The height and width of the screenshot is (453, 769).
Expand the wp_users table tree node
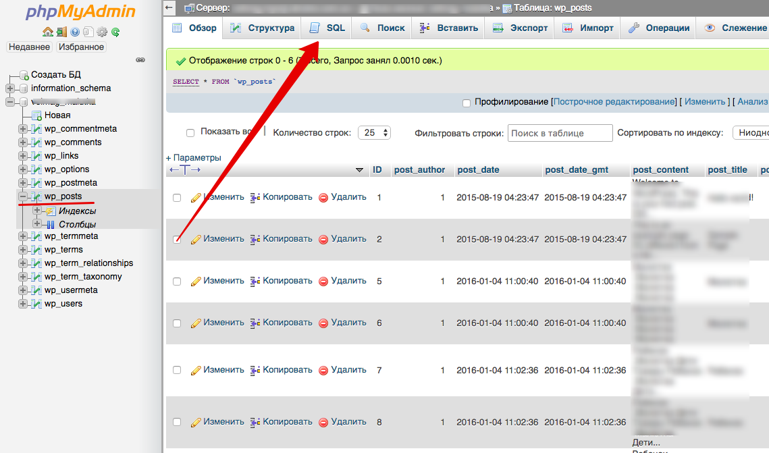(x=24, y=304)
